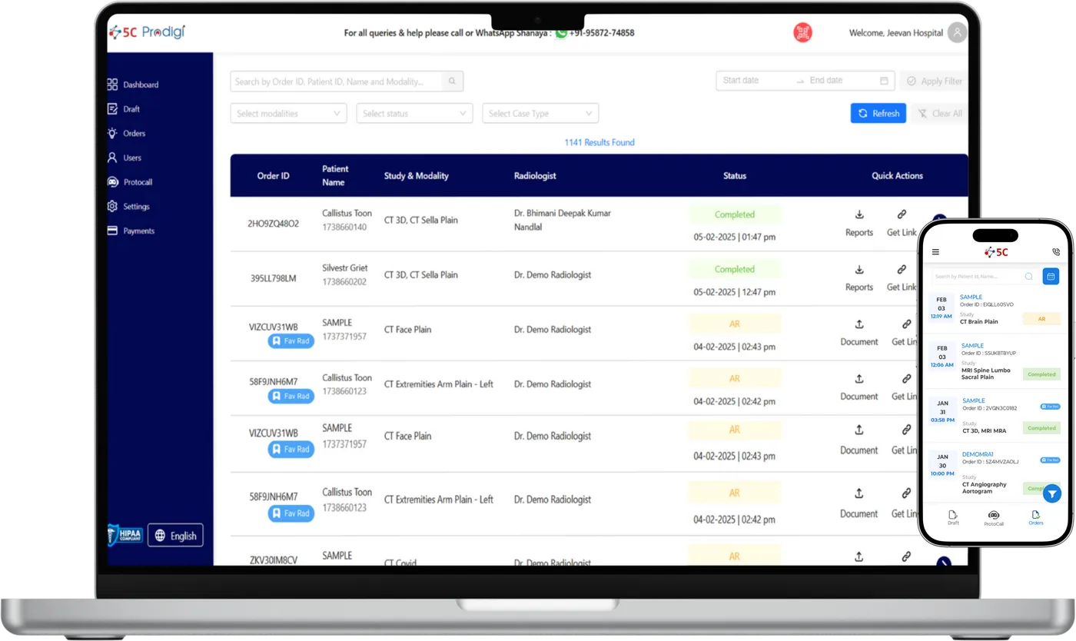Tap the ProtoCall icon in the phone bottom bar
Screen dimensions: 1076x641
[x=994, y=513]
